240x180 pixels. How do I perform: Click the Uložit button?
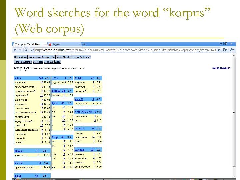point(58,62)
